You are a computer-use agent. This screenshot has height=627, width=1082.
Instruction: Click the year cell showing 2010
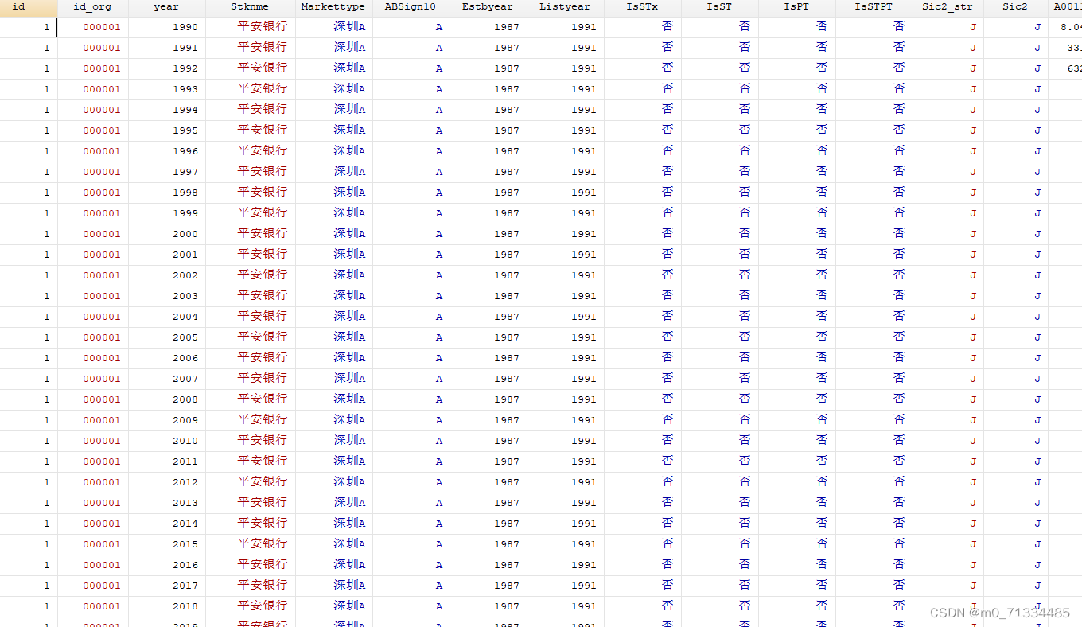(166, 441)
